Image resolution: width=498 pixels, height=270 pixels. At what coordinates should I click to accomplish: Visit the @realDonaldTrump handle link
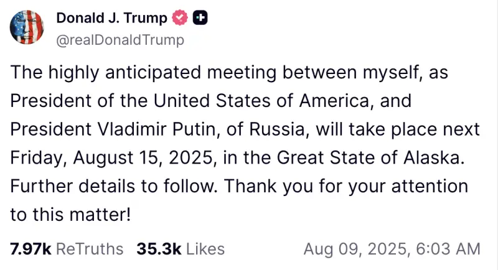[120, 40]
